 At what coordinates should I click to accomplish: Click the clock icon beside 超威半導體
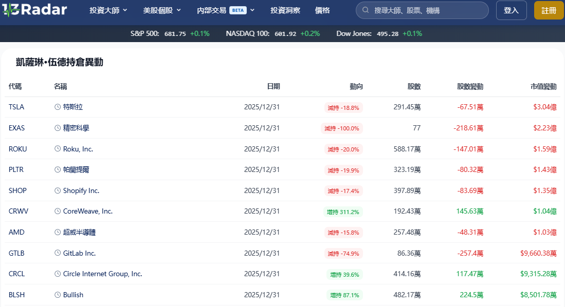tap(58, 232)
